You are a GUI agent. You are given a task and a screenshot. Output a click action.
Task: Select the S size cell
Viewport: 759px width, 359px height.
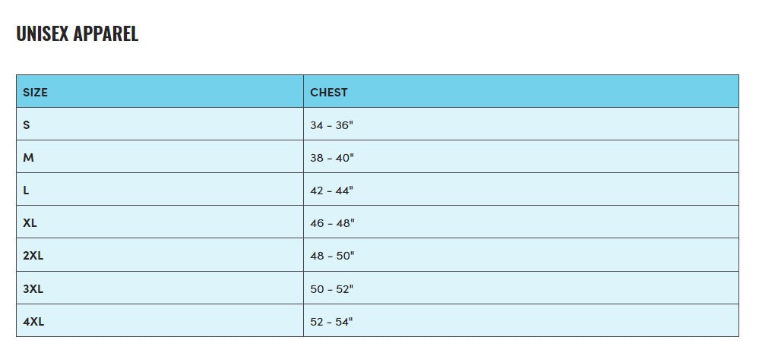click(x=27, y=124)
